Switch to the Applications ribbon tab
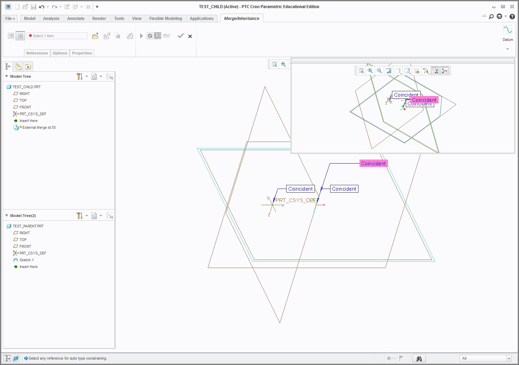 (x=202, y=19)
